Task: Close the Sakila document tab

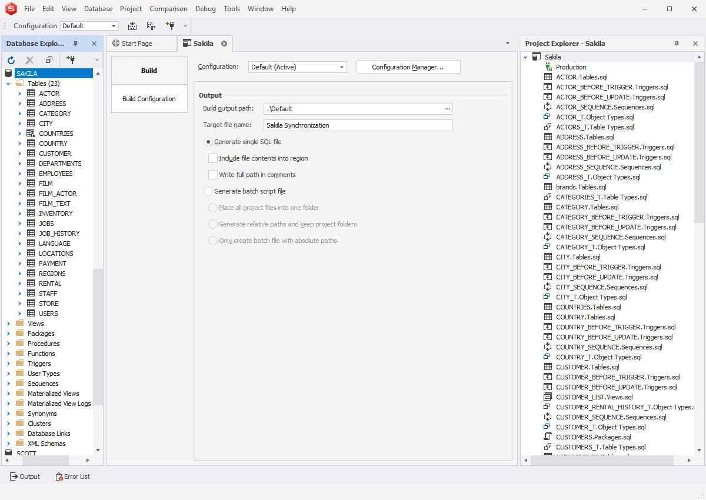Action: (x=224, y=44)
